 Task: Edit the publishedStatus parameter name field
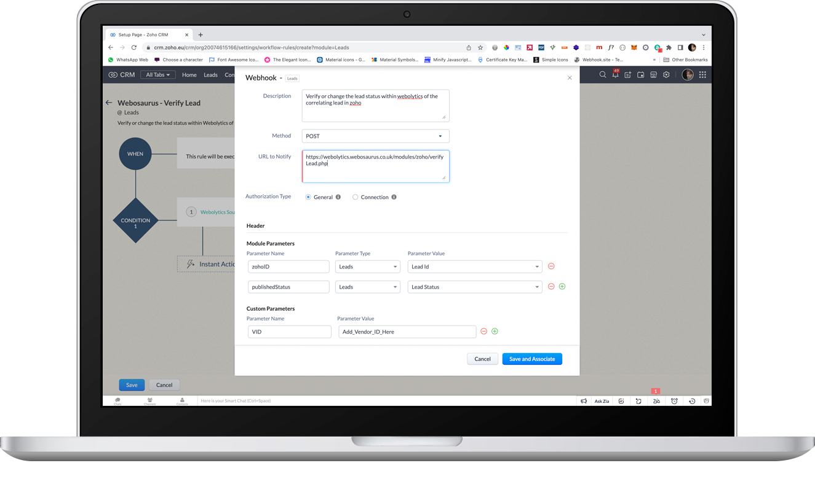tap(289, 287)
